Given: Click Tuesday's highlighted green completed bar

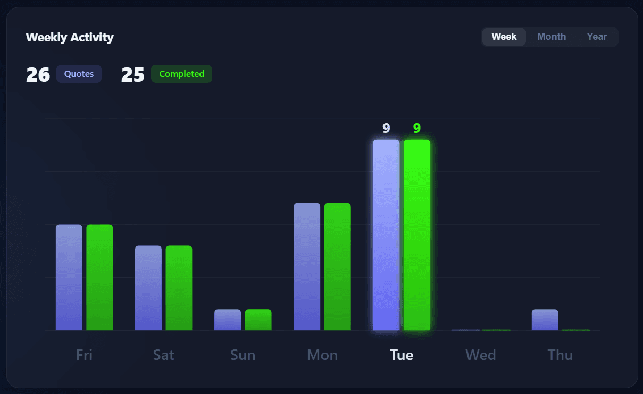Looking at the screenshot, I should [417, 235].
